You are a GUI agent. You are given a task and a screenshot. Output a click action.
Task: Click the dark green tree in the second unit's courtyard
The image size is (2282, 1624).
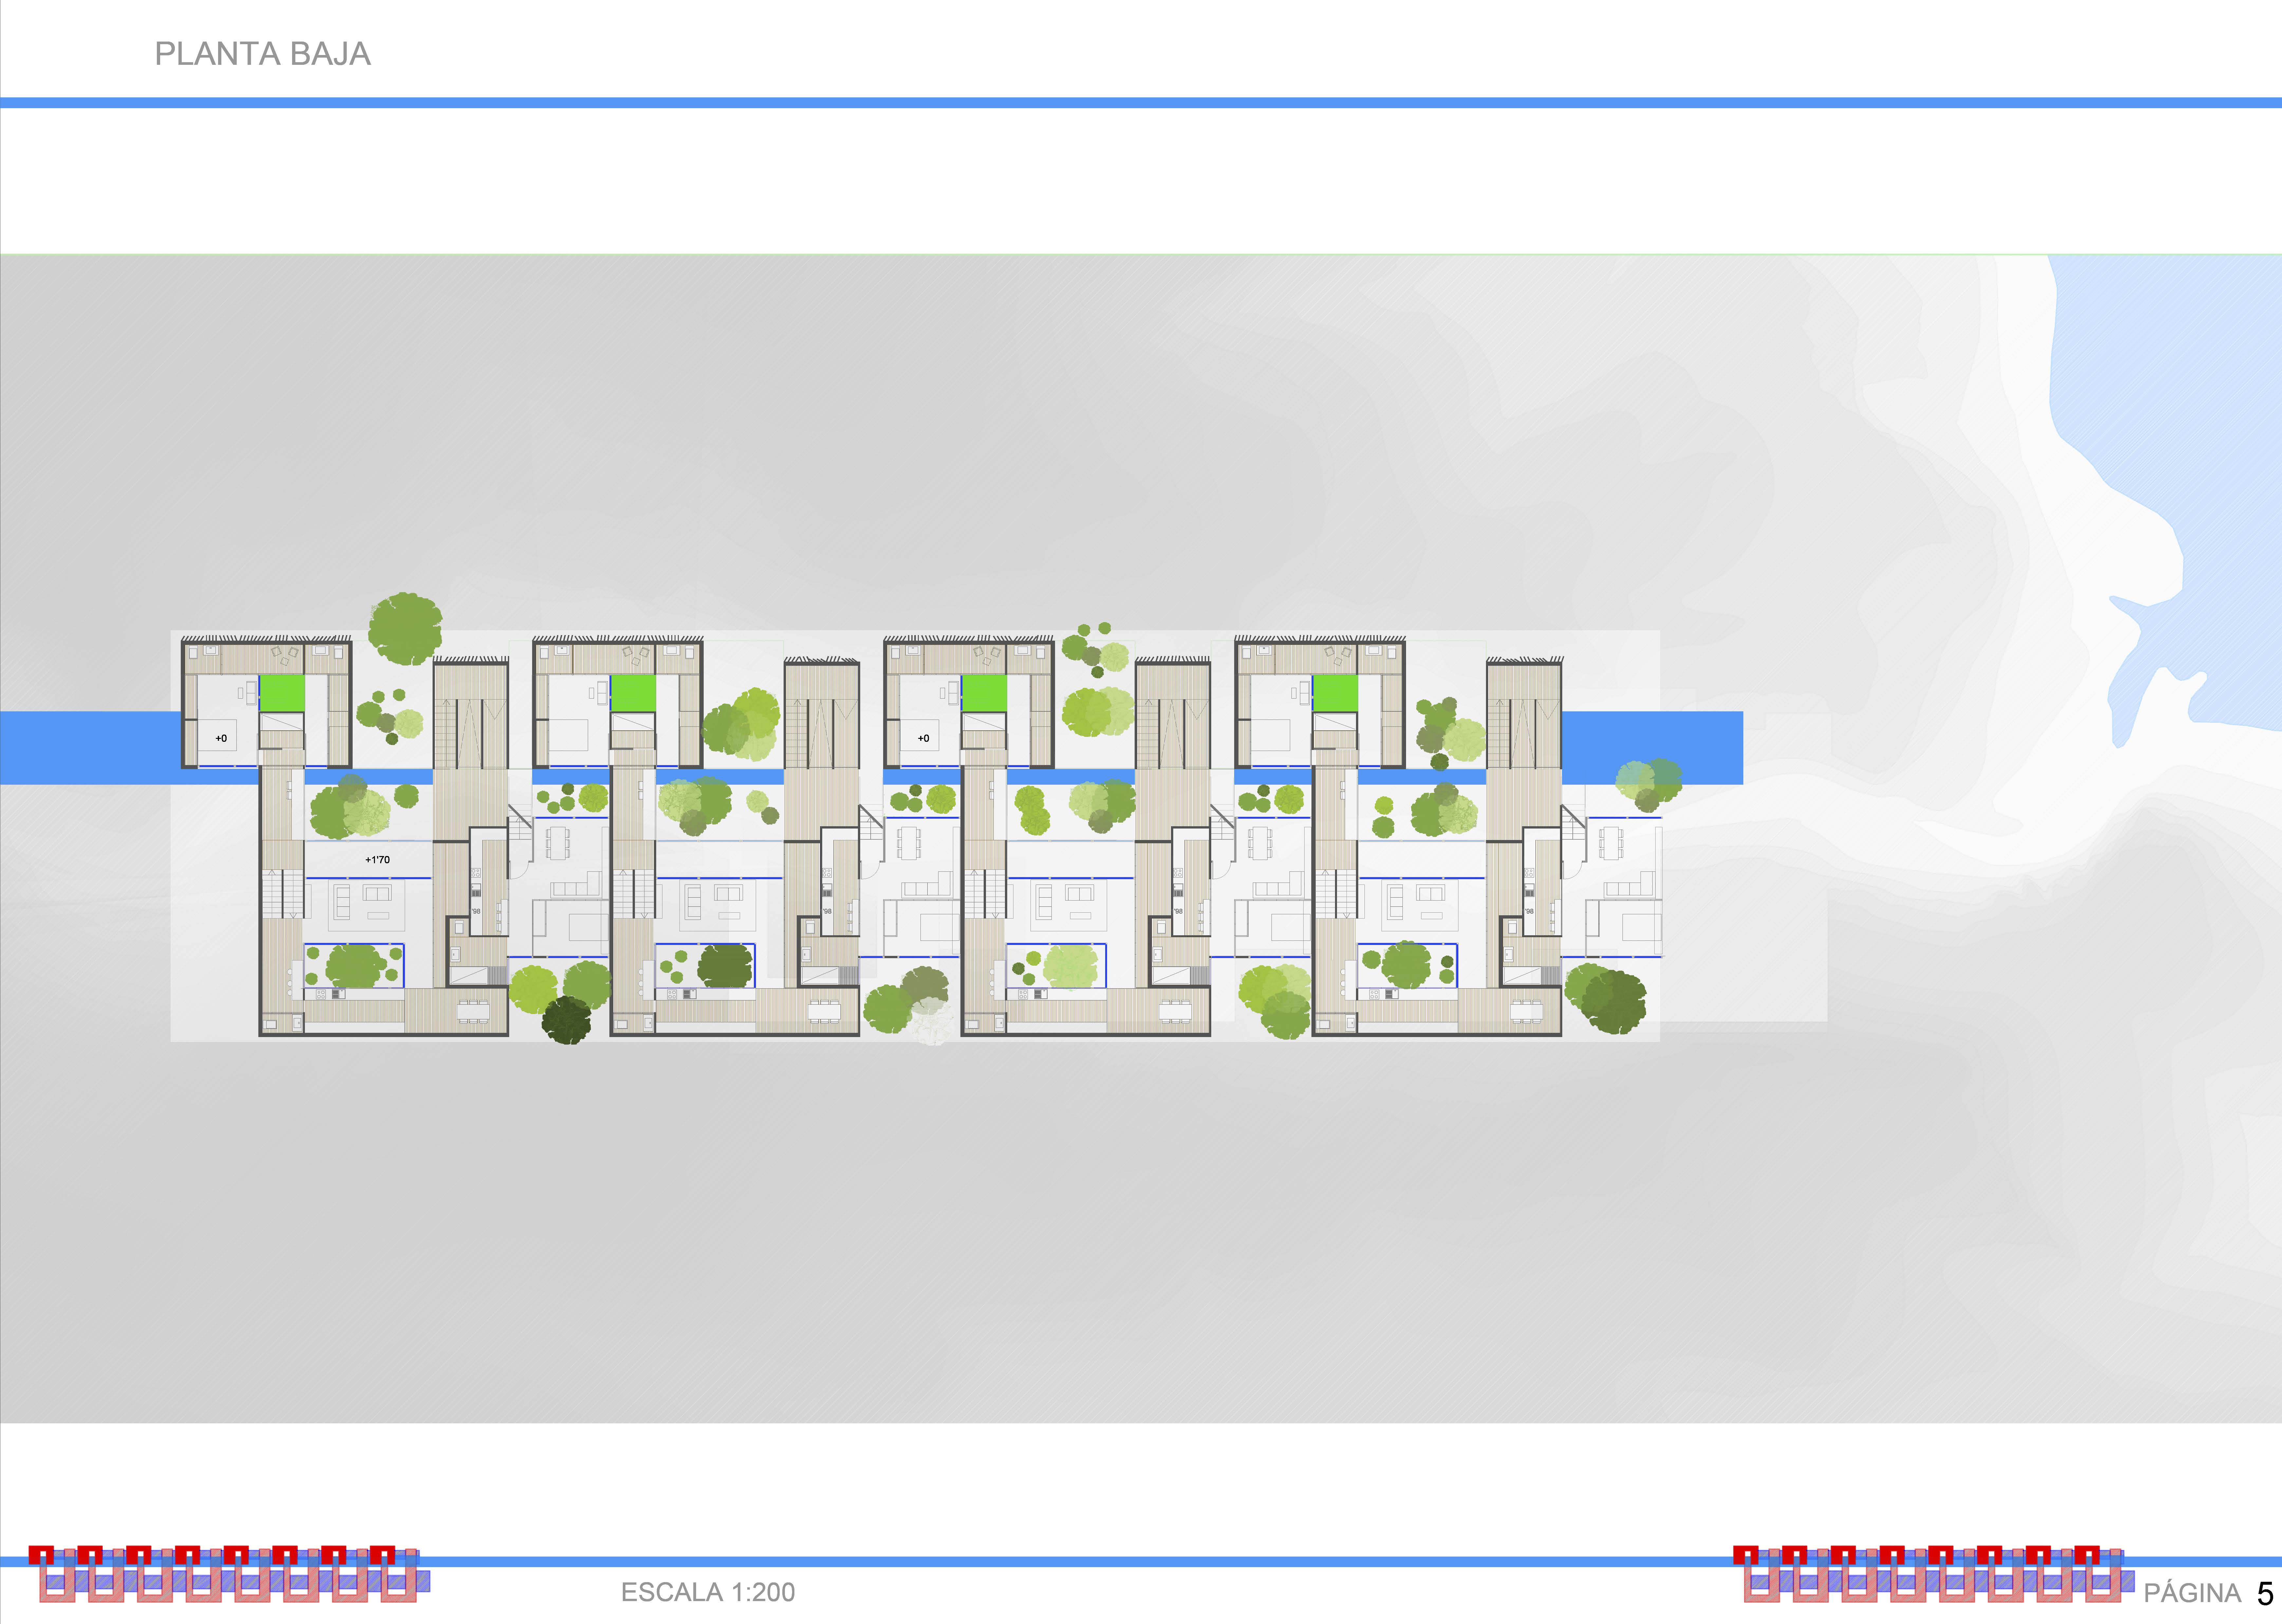725,966
